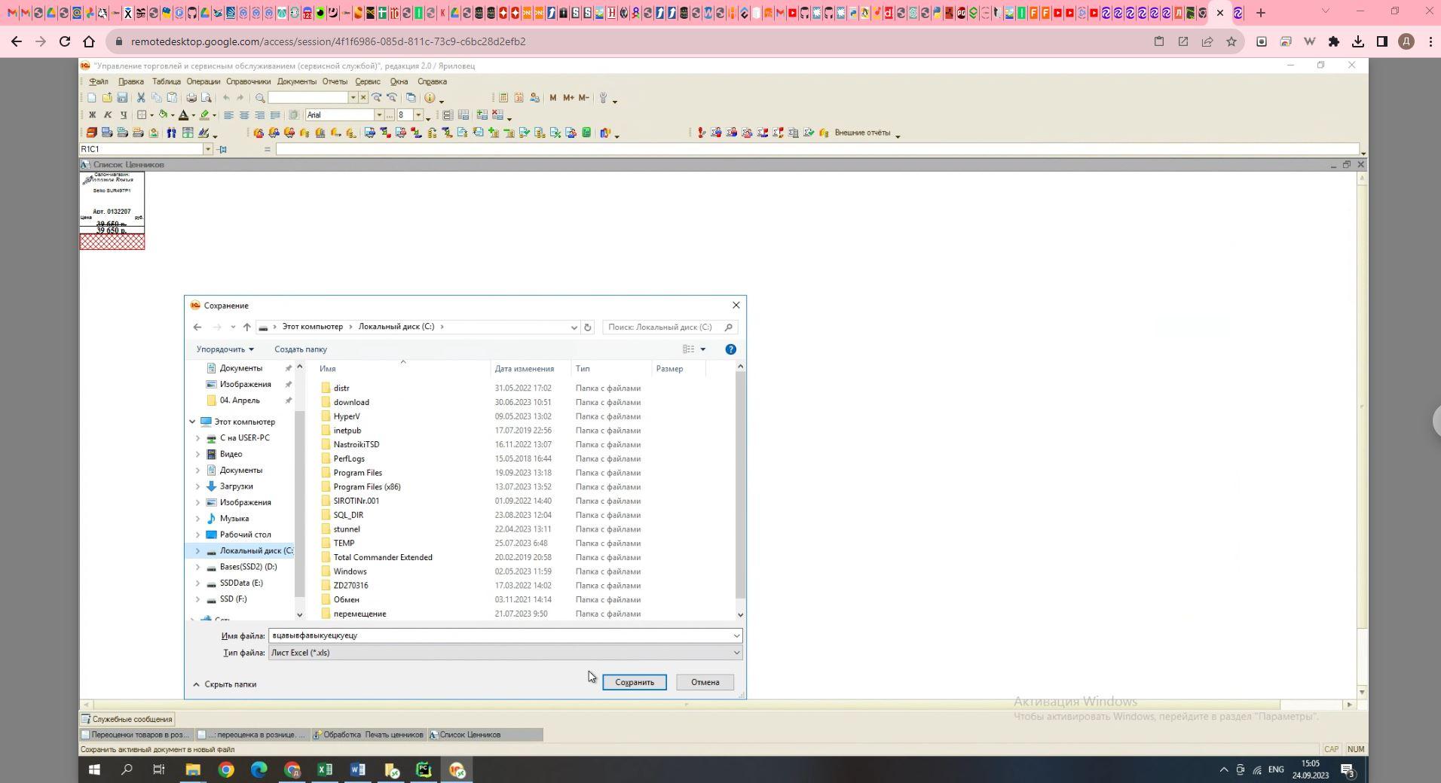
Task: Click the Calendar icon in toolbar
Action: click(x=519, y=98)
